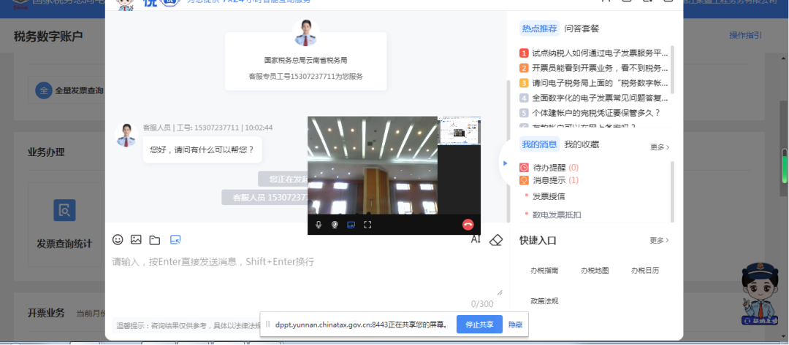Image resolution: width=789 pixels, height=345 pixels.
Task: Open hot question 5 个体建帐户的完税凭证
Action: [x=590, y=112]
